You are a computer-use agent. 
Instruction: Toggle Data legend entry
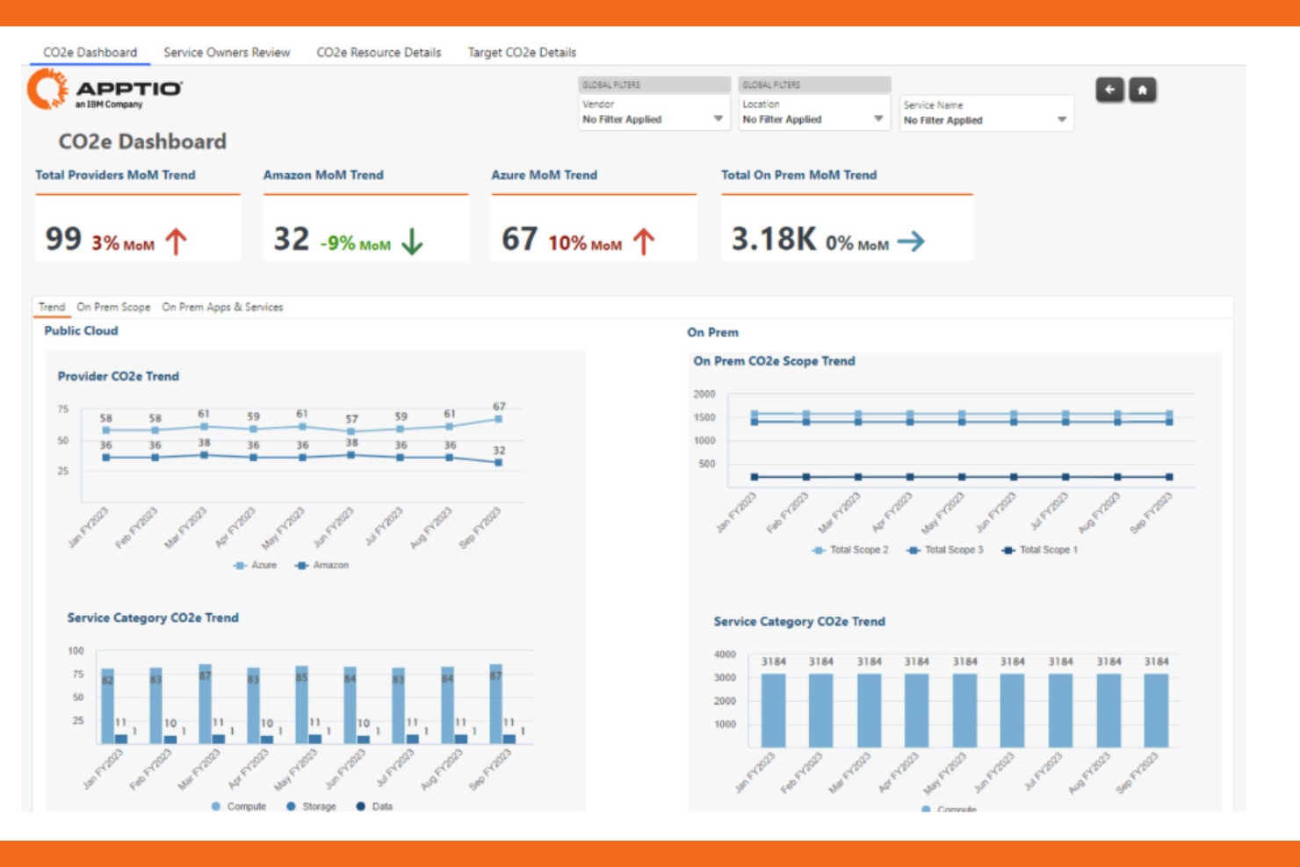coord(374,806)
